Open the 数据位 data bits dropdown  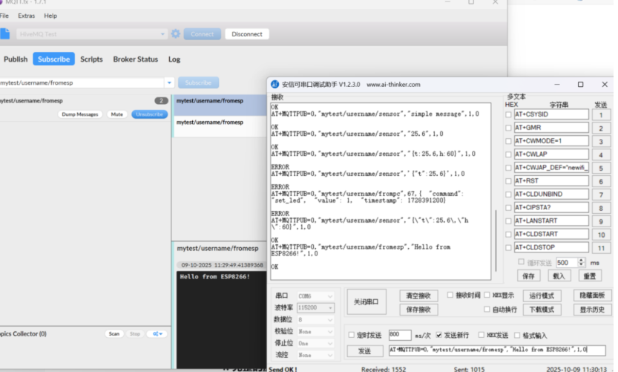tap(315, 319)
